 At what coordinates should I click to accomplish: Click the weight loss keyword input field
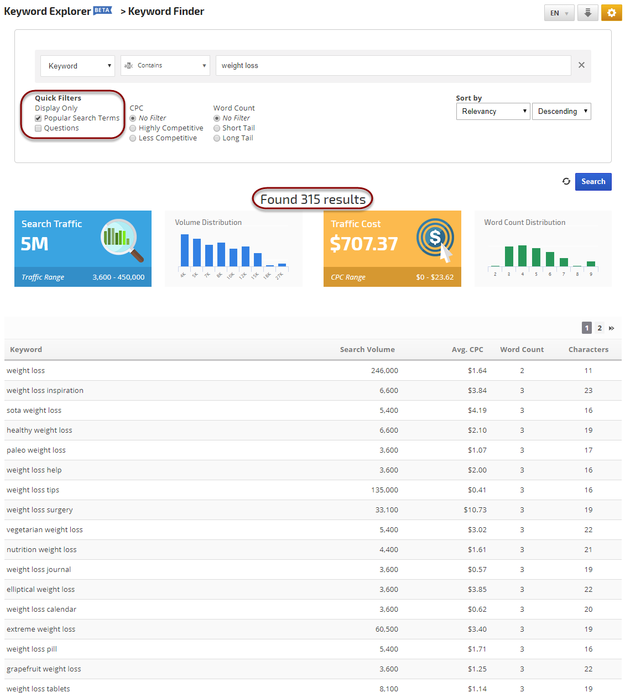coord(393,66)
